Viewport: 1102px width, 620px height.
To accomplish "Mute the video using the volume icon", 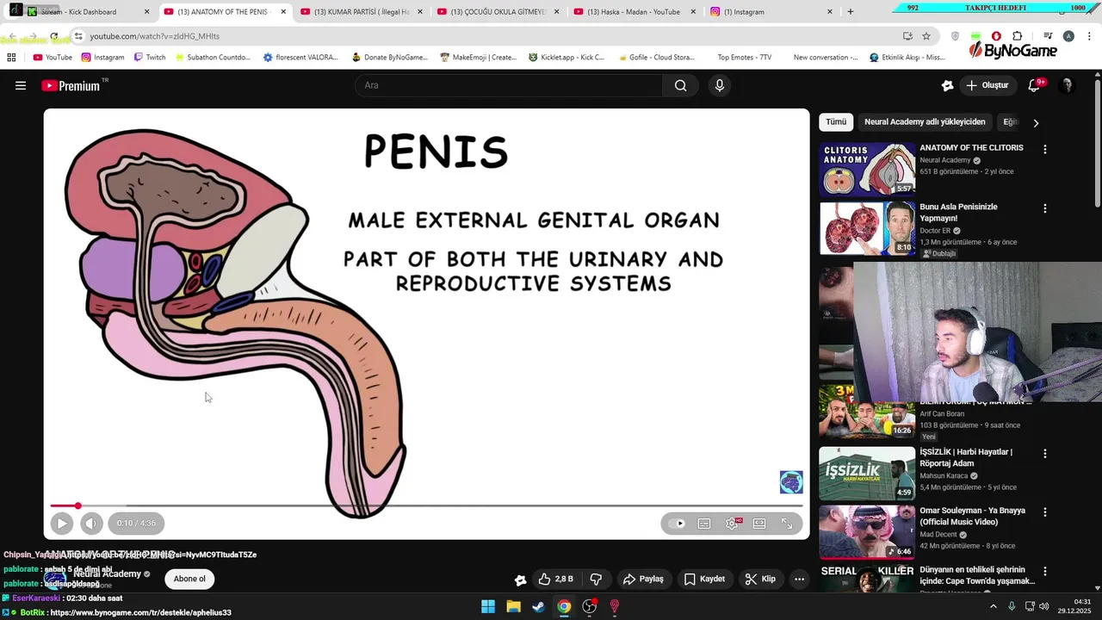I will [x=91, y=523].
